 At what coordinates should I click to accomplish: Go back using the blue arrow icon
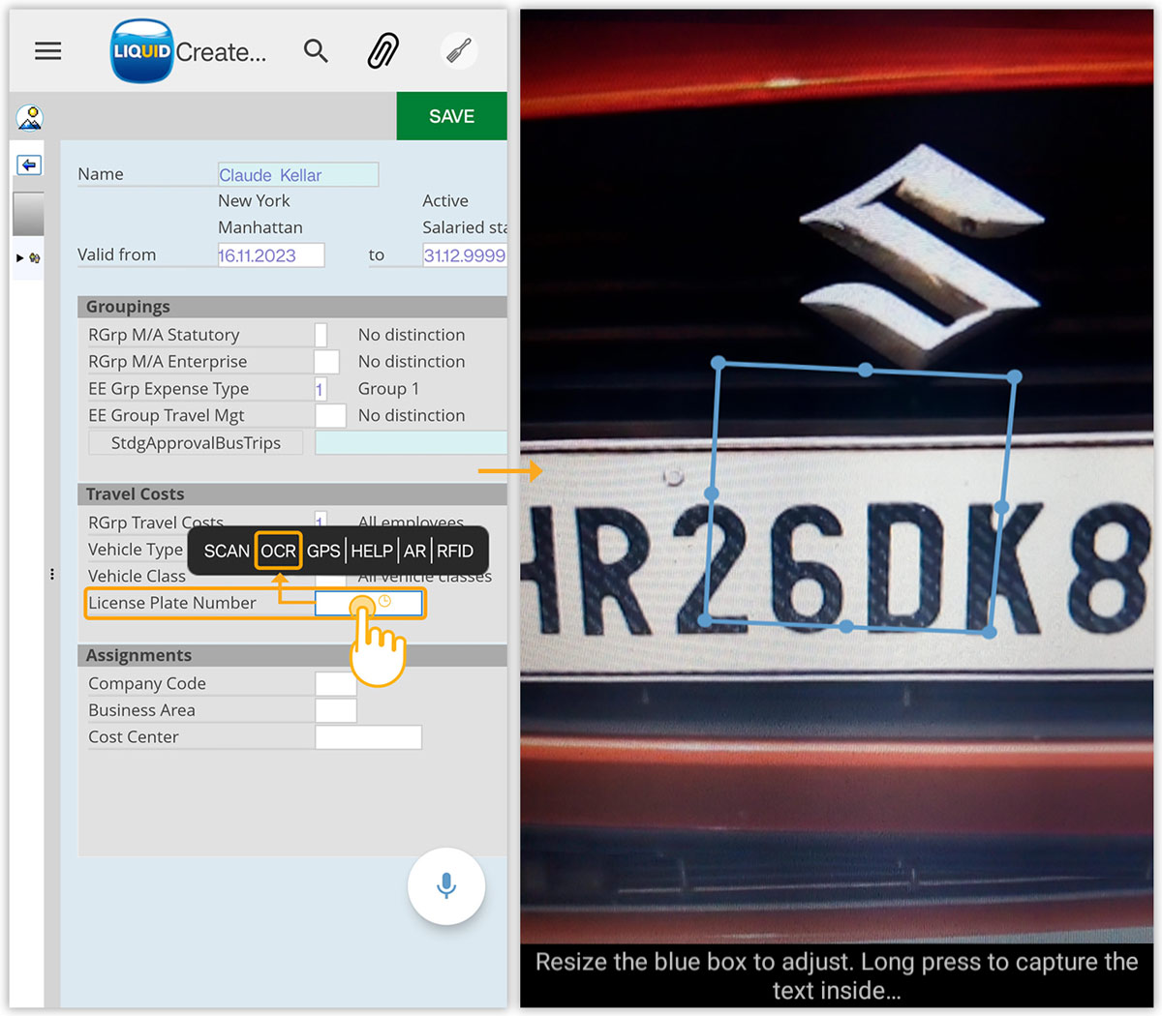point(29,164)
